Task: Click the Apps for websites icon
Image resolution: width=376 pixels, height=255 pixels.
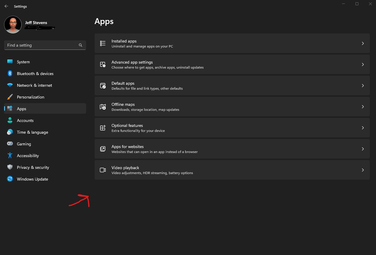Action: coord(103,149)
